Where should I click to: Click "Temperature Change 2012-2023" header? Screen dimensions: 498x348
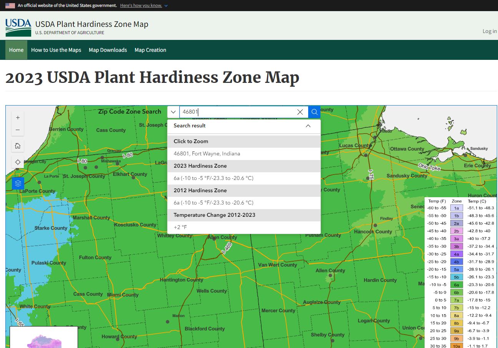244,215
